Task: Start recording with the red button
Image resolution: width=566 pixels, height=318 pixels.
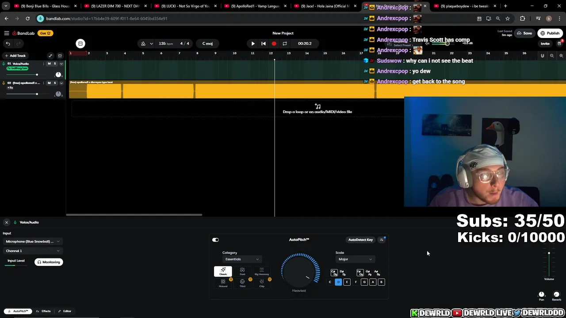Action: point(274,43)
